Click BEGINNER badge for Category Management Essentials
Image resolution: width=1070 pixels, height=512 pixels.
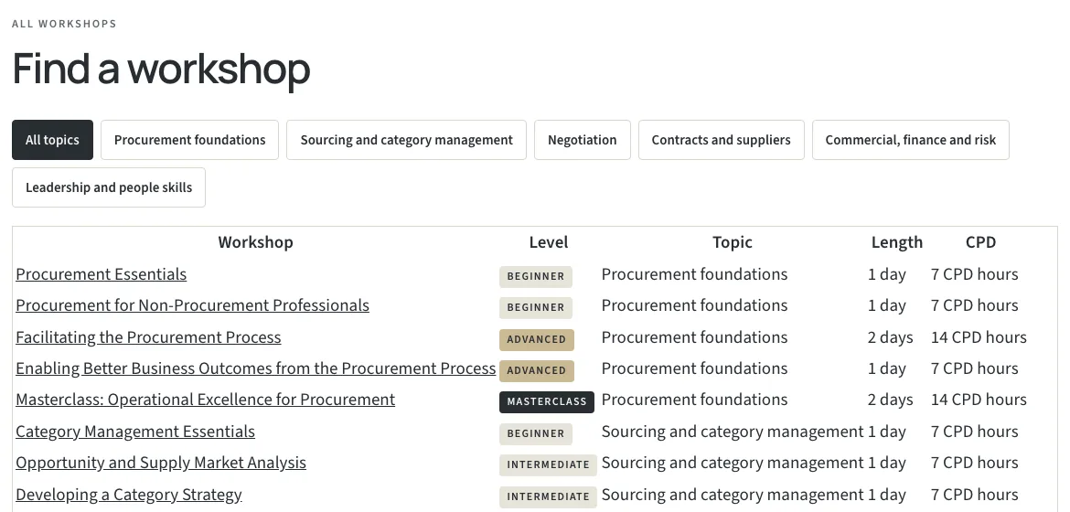[x=536, y=433]
